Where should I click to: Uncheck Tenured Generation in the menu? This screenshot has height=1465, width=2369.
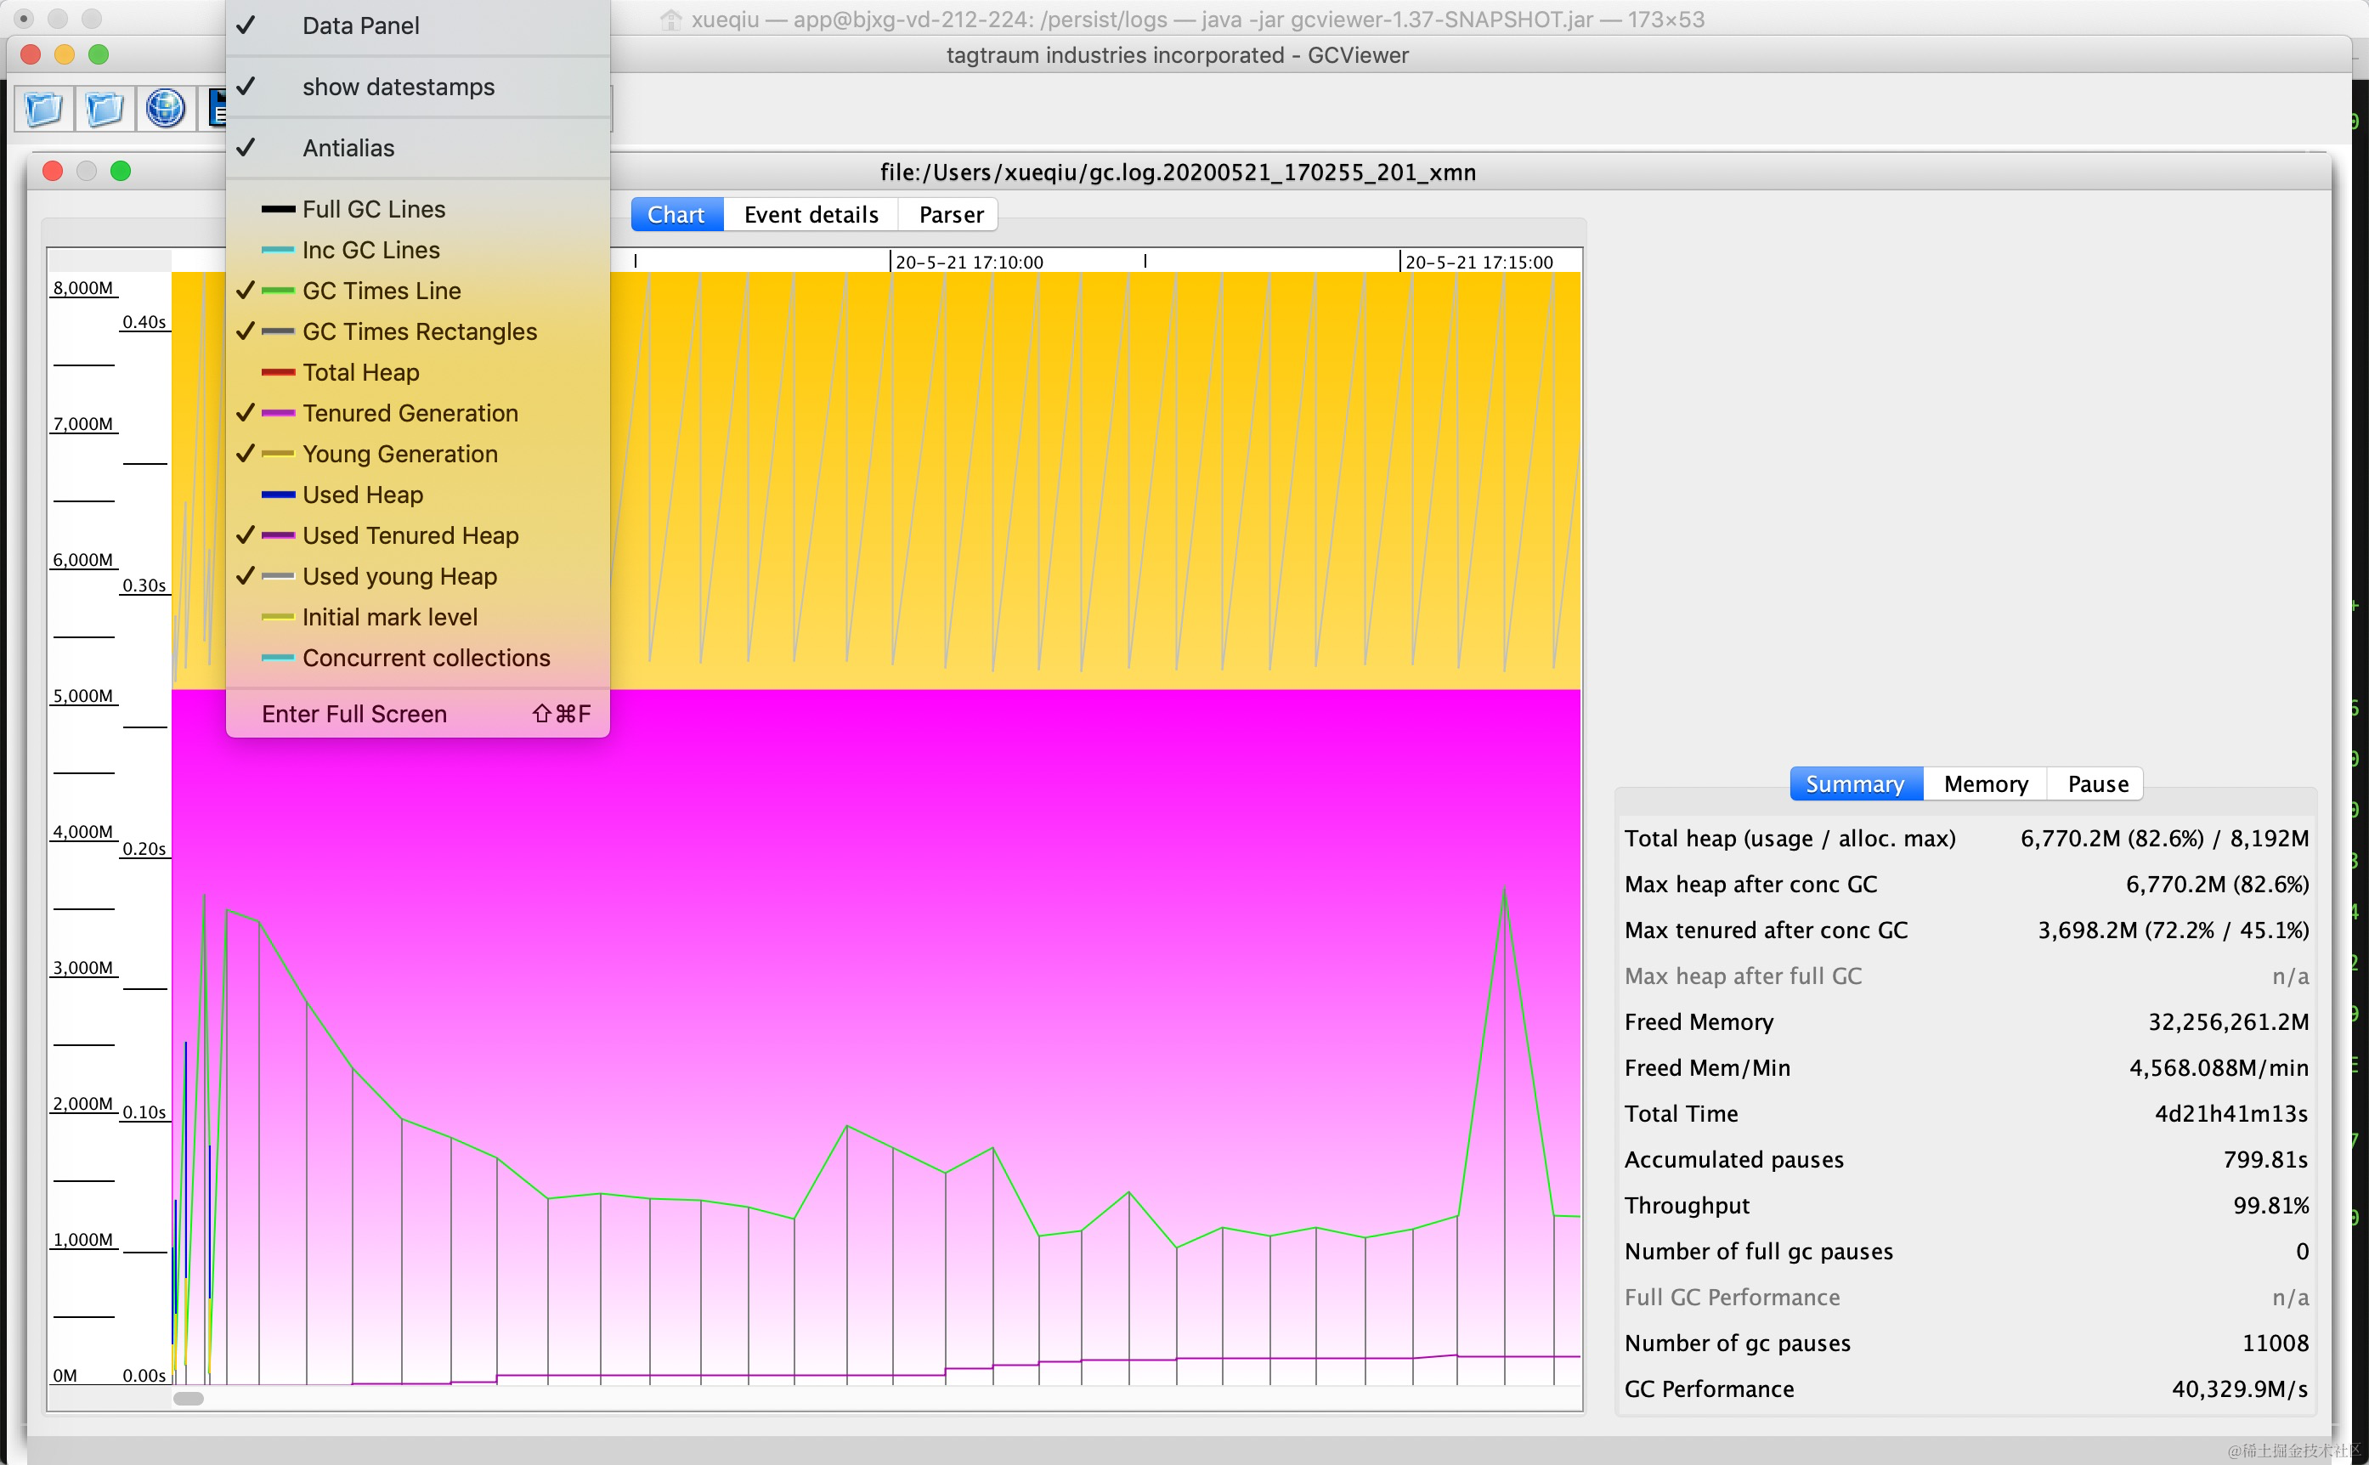pyautogui.click(x=410, y=413)
